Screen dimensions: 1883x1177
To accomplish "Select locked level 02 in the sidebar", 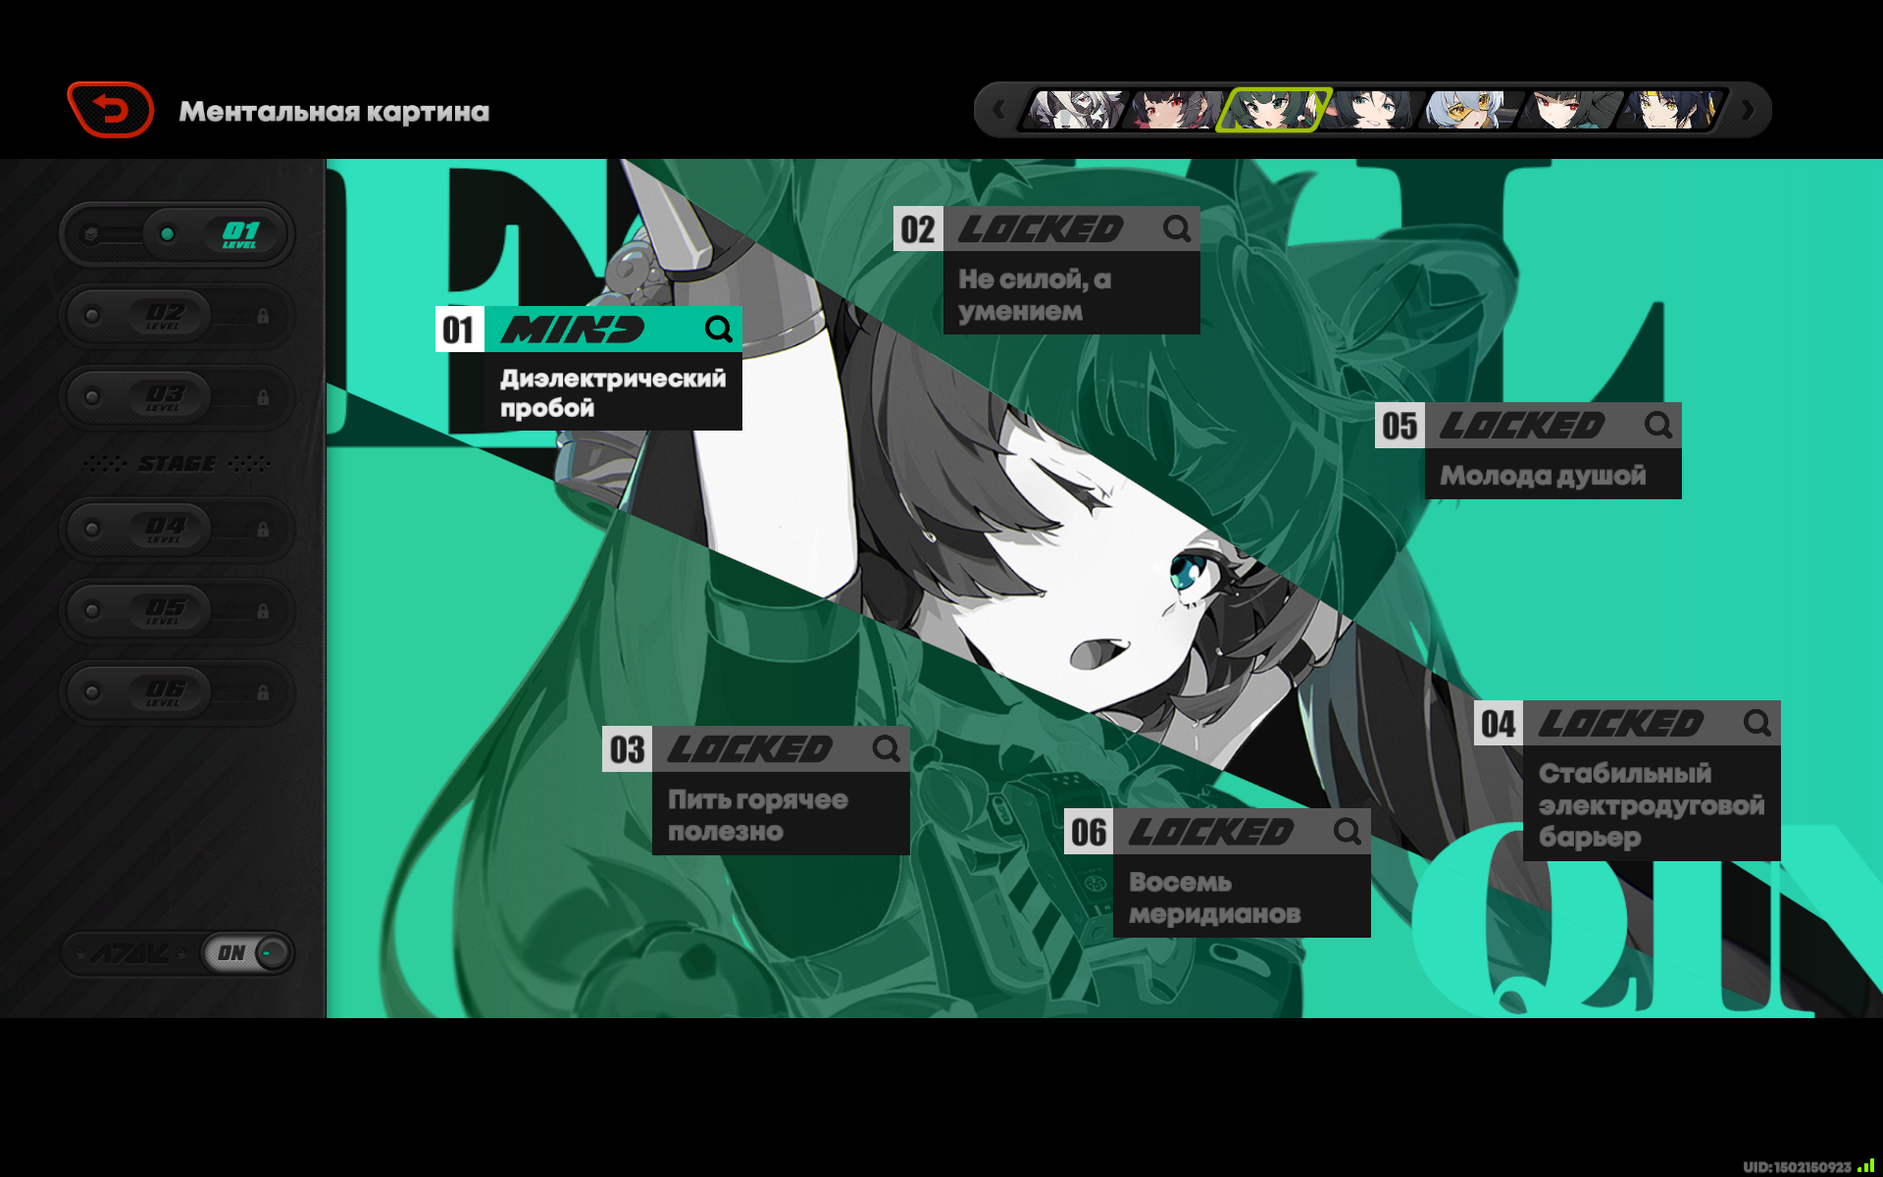I will click(177, 316).
